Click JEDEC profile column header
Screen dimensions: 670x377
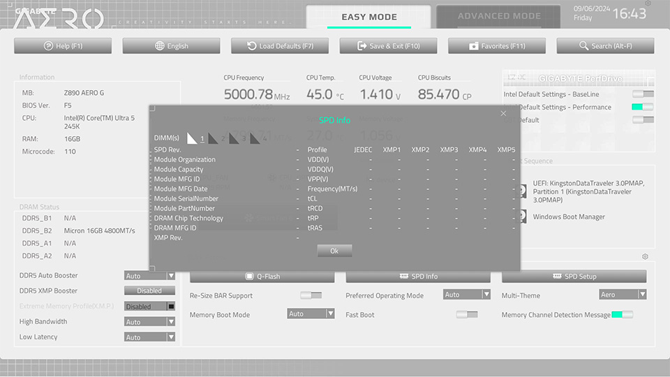pos(363,149)
